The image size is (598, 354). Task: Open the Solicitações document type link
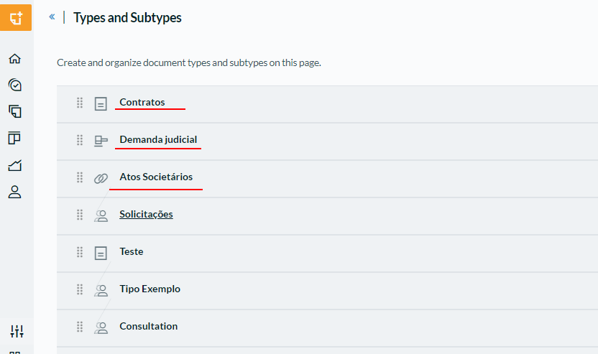[146, 214]
